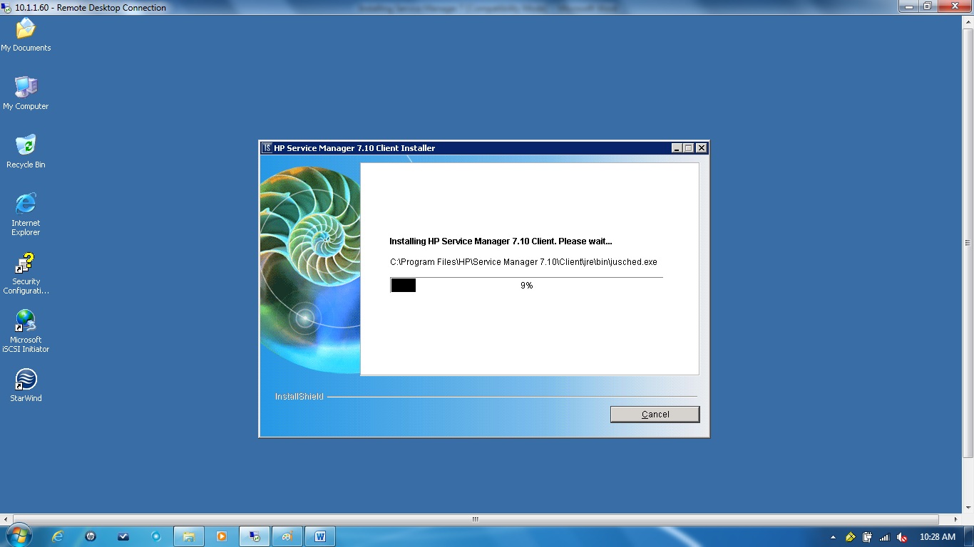Click the HP icon on the taskbar
The image size is (974, 547).
pos(91,536)
